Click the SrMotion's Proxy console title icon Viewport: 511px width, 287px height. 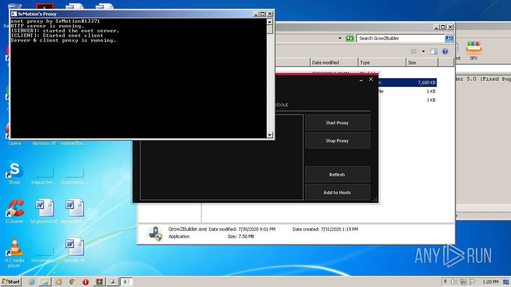point(14,14)
